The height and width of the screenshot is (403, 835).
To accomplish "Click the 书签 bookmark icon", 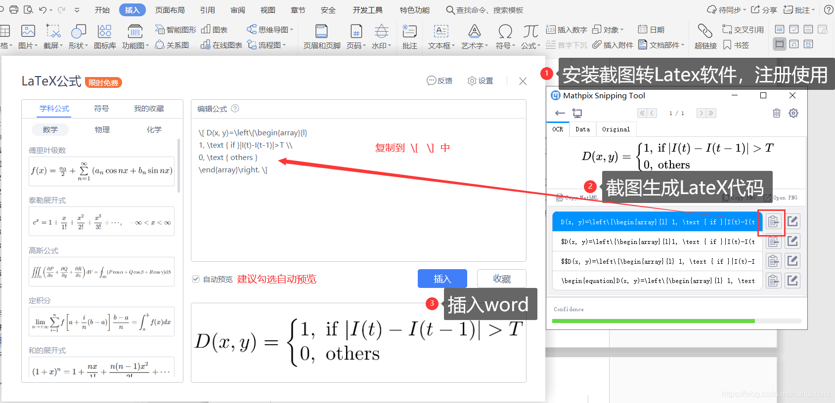I will pos(727,45).
